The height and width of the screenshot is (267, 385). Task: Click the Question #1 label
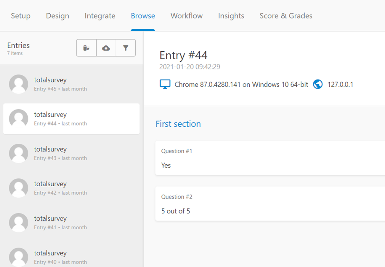pyautogui.click(x=177, y=151)
